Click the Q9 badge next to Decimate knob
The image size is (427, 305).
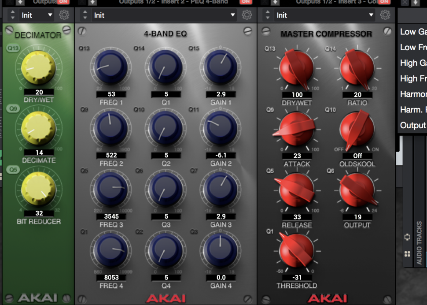[x=13, y=108]
